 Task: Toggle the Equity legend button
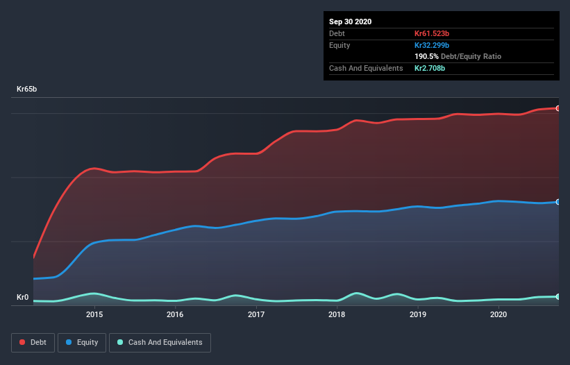pos(82,343)
